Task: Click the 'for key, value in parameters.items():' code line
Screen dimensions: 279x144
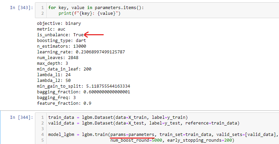Action: [x=96, y=8]
